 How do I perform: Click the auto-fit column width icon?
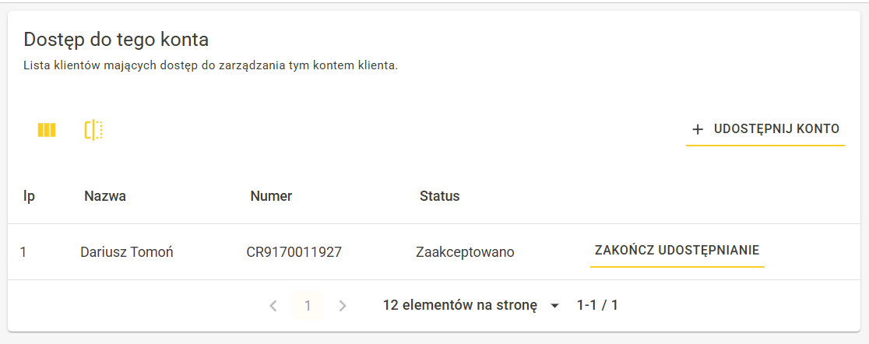(93, 130)
